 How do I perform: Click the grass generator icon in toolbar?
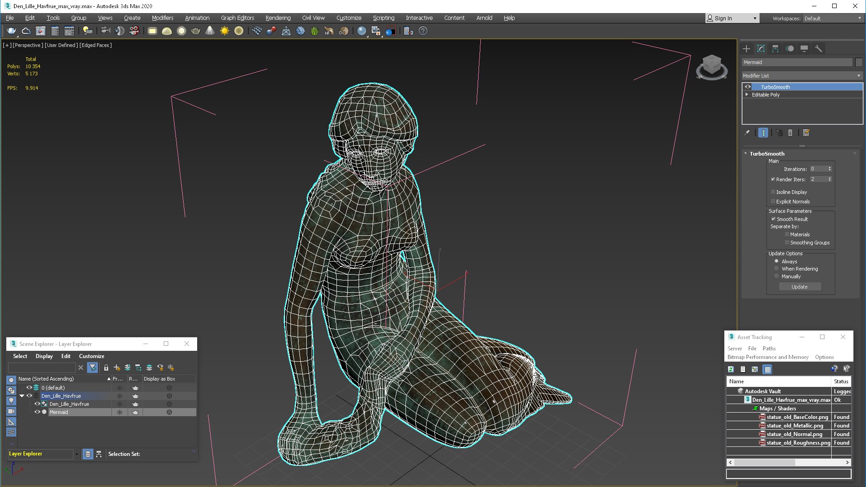(314, 31)
